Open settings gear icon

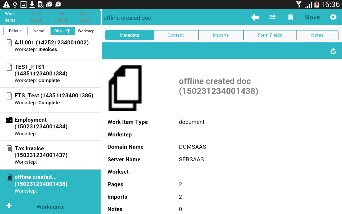click(x=333, y=17)
